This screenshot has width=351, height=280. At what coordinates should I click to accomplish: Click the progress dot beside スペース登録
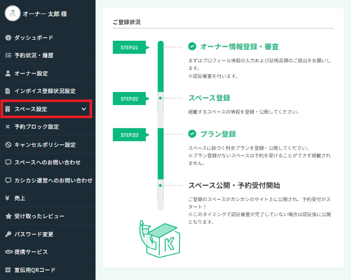(160, 98)
